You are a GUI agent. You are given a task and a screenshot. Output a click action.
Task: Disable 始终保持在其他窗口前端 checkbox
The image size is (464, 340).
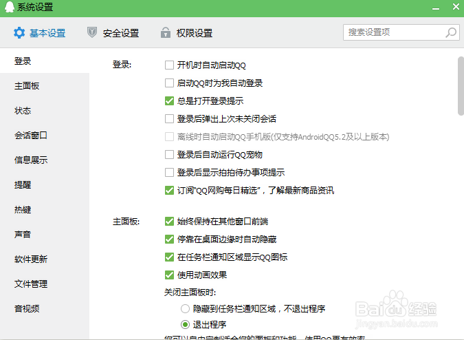169,221
